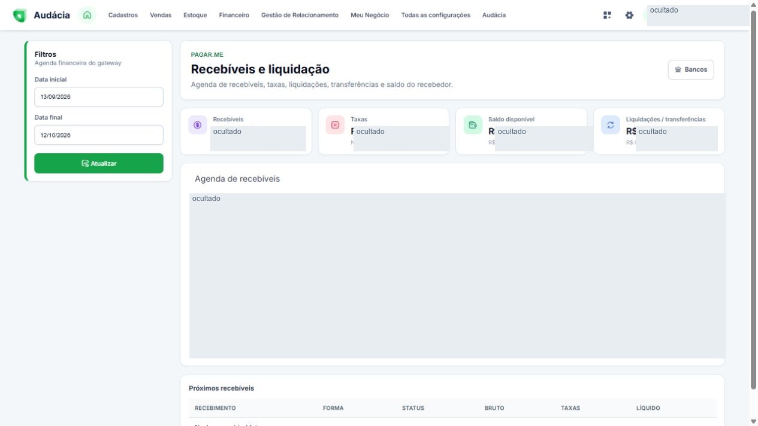The height and width of the screenshot is (426, 758).
Task: Click the Próximos recebíveis heading
Action: pos(221,388)
